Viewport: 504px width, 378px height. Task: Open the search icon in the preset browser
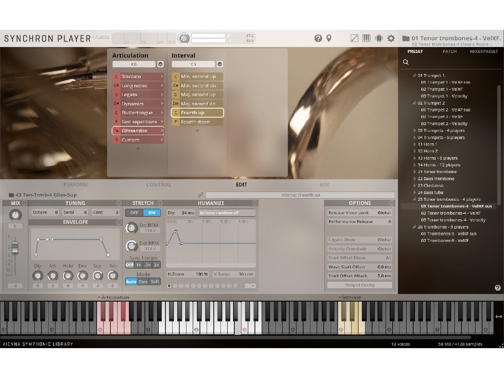tap(405, 62)
